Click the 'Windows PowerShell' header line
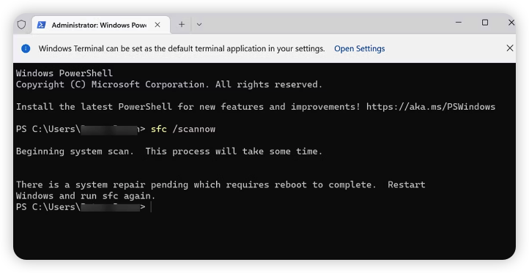 (x=64, y=73)
